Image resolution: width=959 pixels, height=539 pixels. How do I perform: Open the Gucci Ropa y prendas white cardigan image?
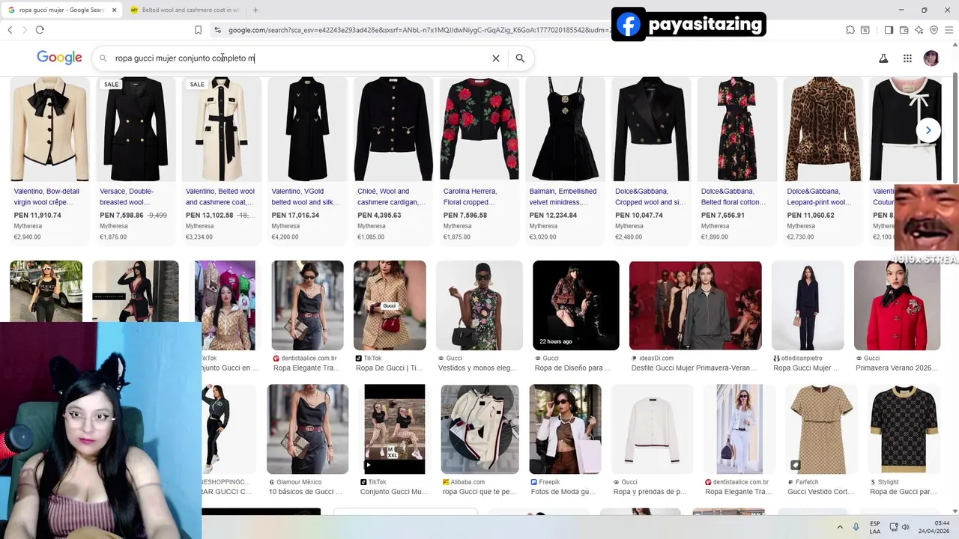(652, 429)
